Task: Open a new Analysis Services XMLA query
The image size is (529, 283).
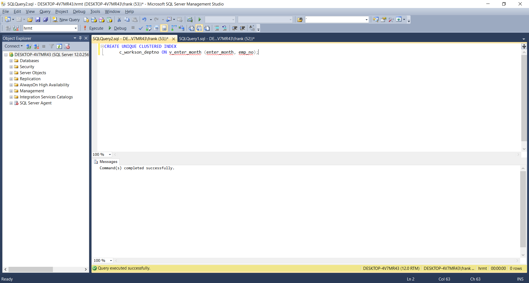Action: click(109, 20)
